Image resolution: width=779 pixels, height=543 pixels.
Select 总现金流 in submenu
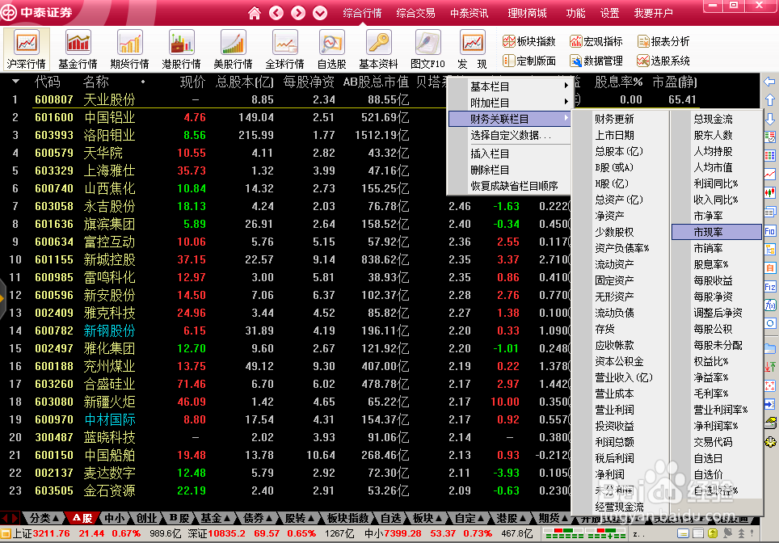(717, 119)
